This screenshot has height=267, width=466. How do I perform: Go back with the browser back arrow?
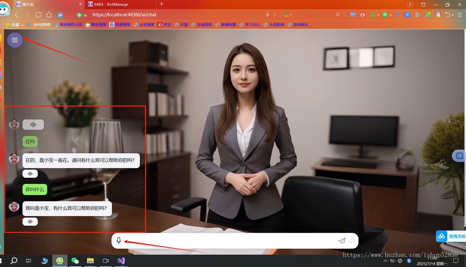pos(16,15)
